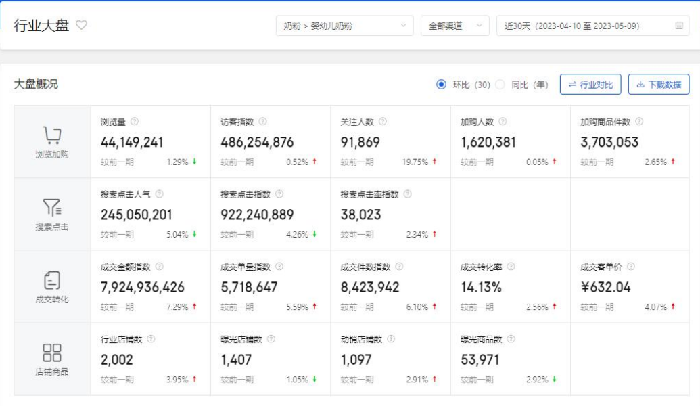Click help icon next to 浏览量
The width and height of the screenshot is (700, 406).
pos(135,122)
